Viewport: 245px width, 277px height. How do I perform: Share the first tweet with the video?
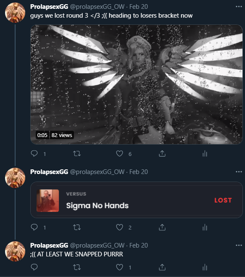pyautogui.click(x=162, y=153)
